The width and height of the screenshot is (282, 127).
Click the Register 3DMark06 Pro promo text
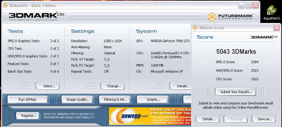pyautogui.click(x=69, y=116)
